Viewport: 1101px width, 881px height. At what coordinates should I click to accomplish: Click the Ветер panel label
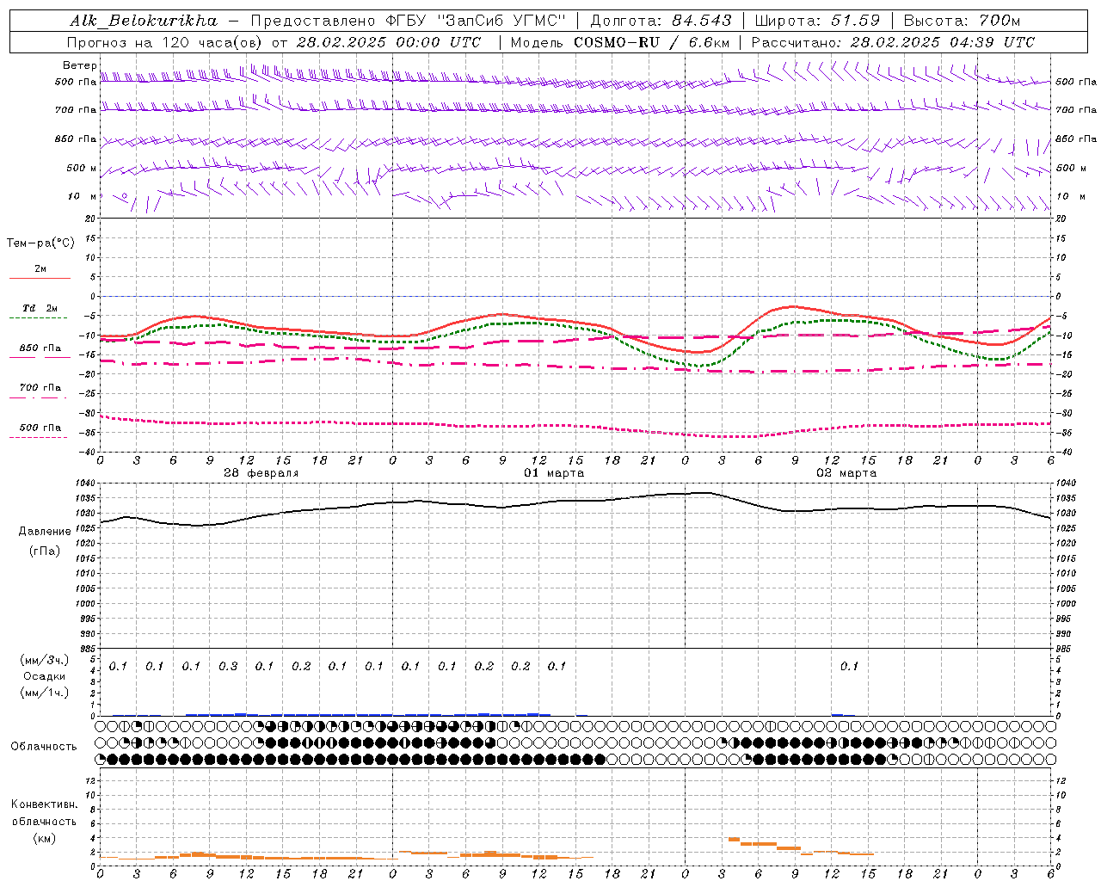click(79, 65)
